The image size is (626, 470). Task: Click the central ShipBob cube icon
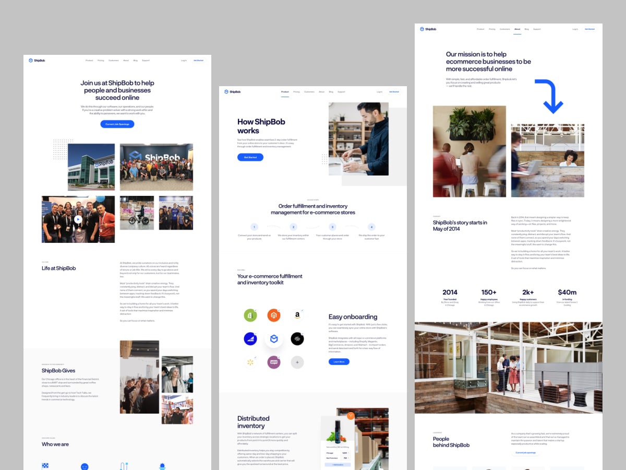274,339
